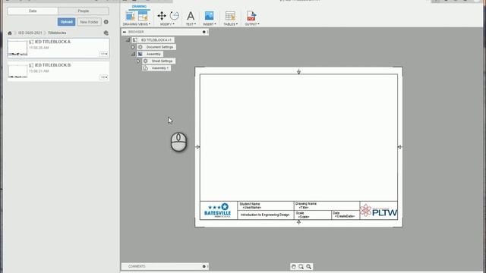Collapse the Assembly node in browser
Image resolution: width=486 pixels, height=273 pixels.
point(133,54)
